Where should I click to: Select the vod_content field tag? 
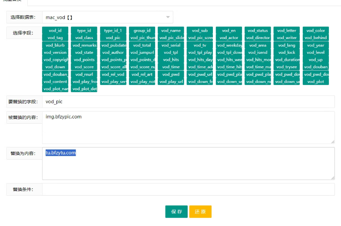[55, 82]
